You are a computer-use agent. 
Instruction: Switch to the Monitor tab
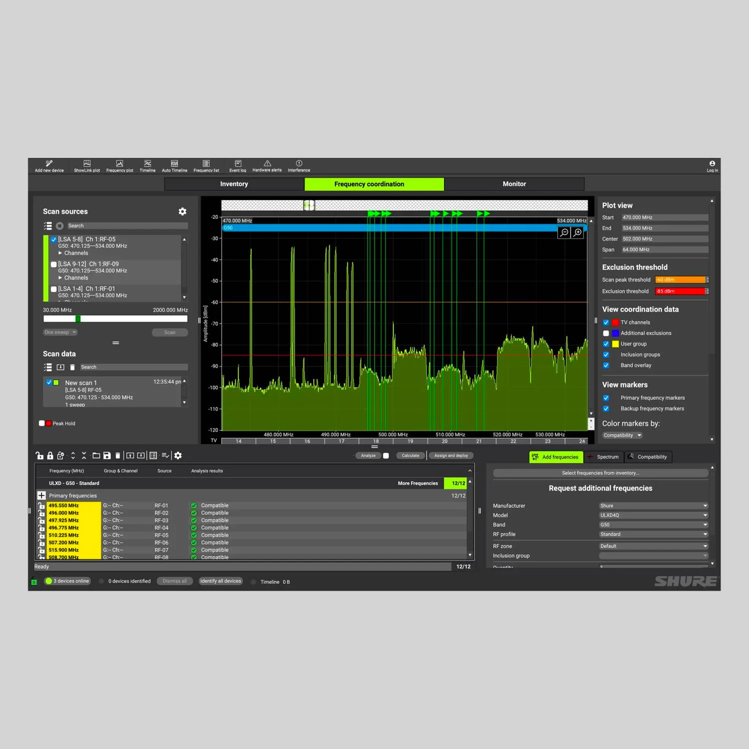point(514,184)
